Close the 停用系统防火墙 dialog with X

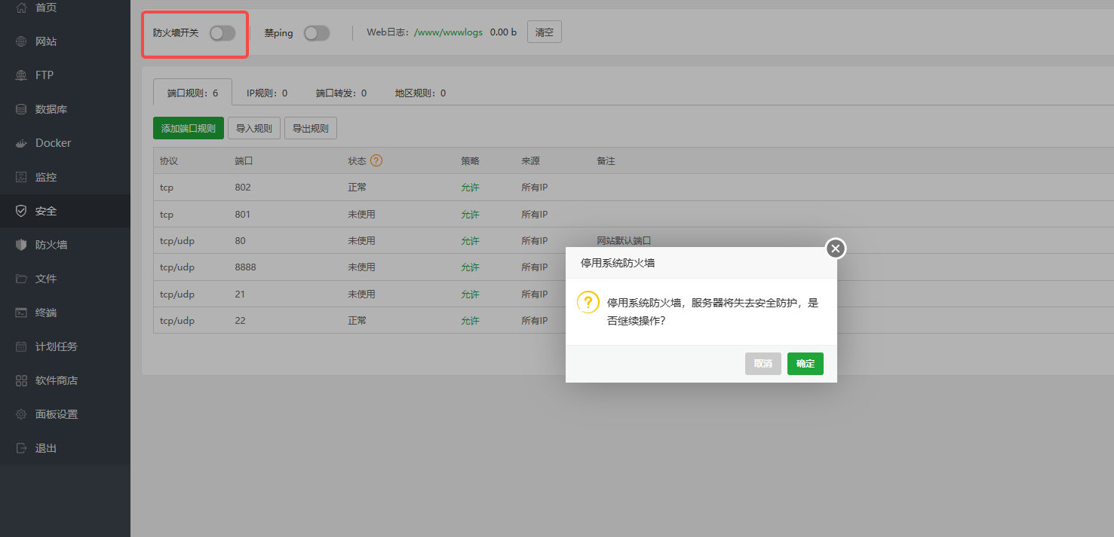pyautogui.click(x=835, y=248)
